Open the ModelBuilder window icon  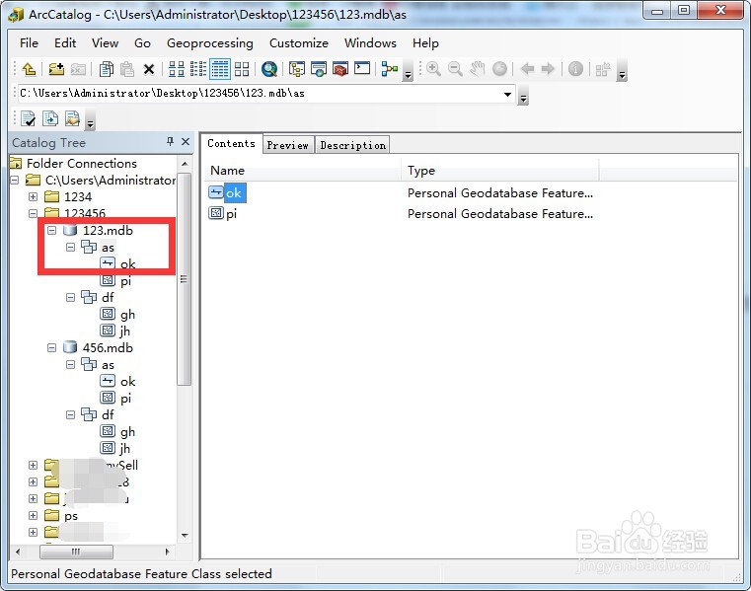[x=390, y=69]
